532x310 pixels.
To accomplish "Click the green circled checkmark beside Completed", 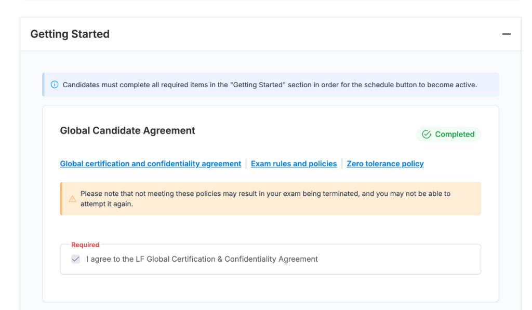I will coord(427,134).
